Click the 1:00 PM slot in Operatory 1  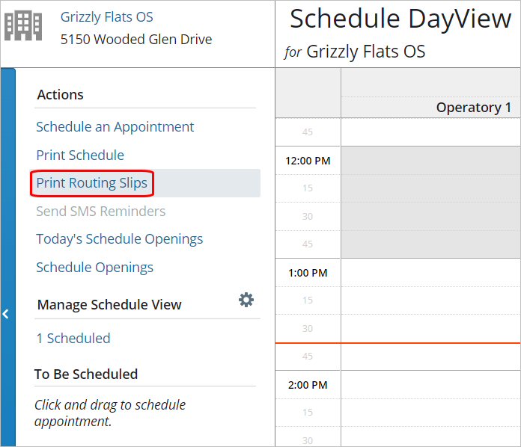430,273
